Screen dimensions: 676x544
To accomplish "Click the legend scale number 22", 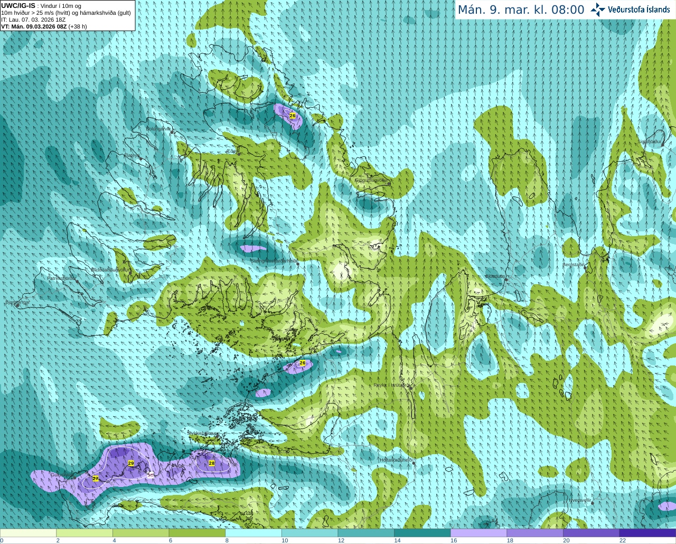I will point(622,541).
